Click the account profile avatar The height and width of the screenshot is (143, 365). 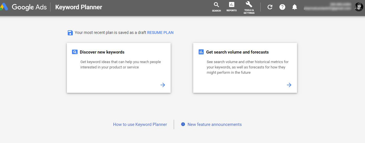359,7
